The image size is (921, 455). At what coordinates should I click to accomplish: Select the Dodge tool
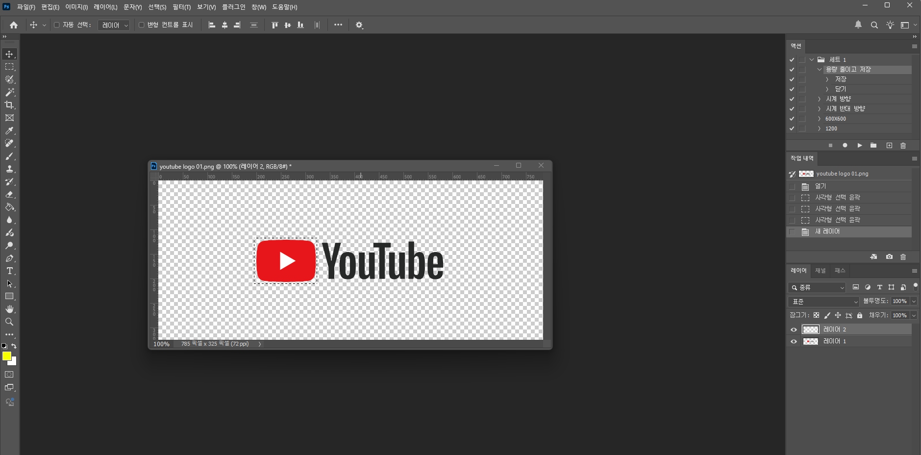9,245
